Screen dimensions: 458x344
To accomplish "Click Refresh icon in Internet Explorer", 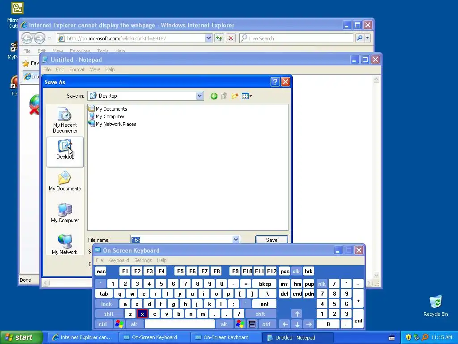I will click(219, 38).
